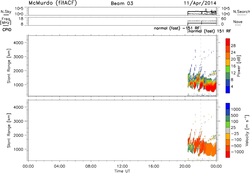The height and width of the screenshot is (173, 250).
Task: Click the date 11/Apr/2014
Action: pyautogui.click(x=200, y=3)
